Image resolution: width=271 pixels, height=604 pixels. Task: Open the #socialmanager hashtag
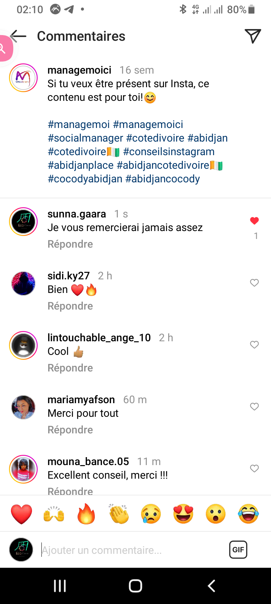point(85,138)
